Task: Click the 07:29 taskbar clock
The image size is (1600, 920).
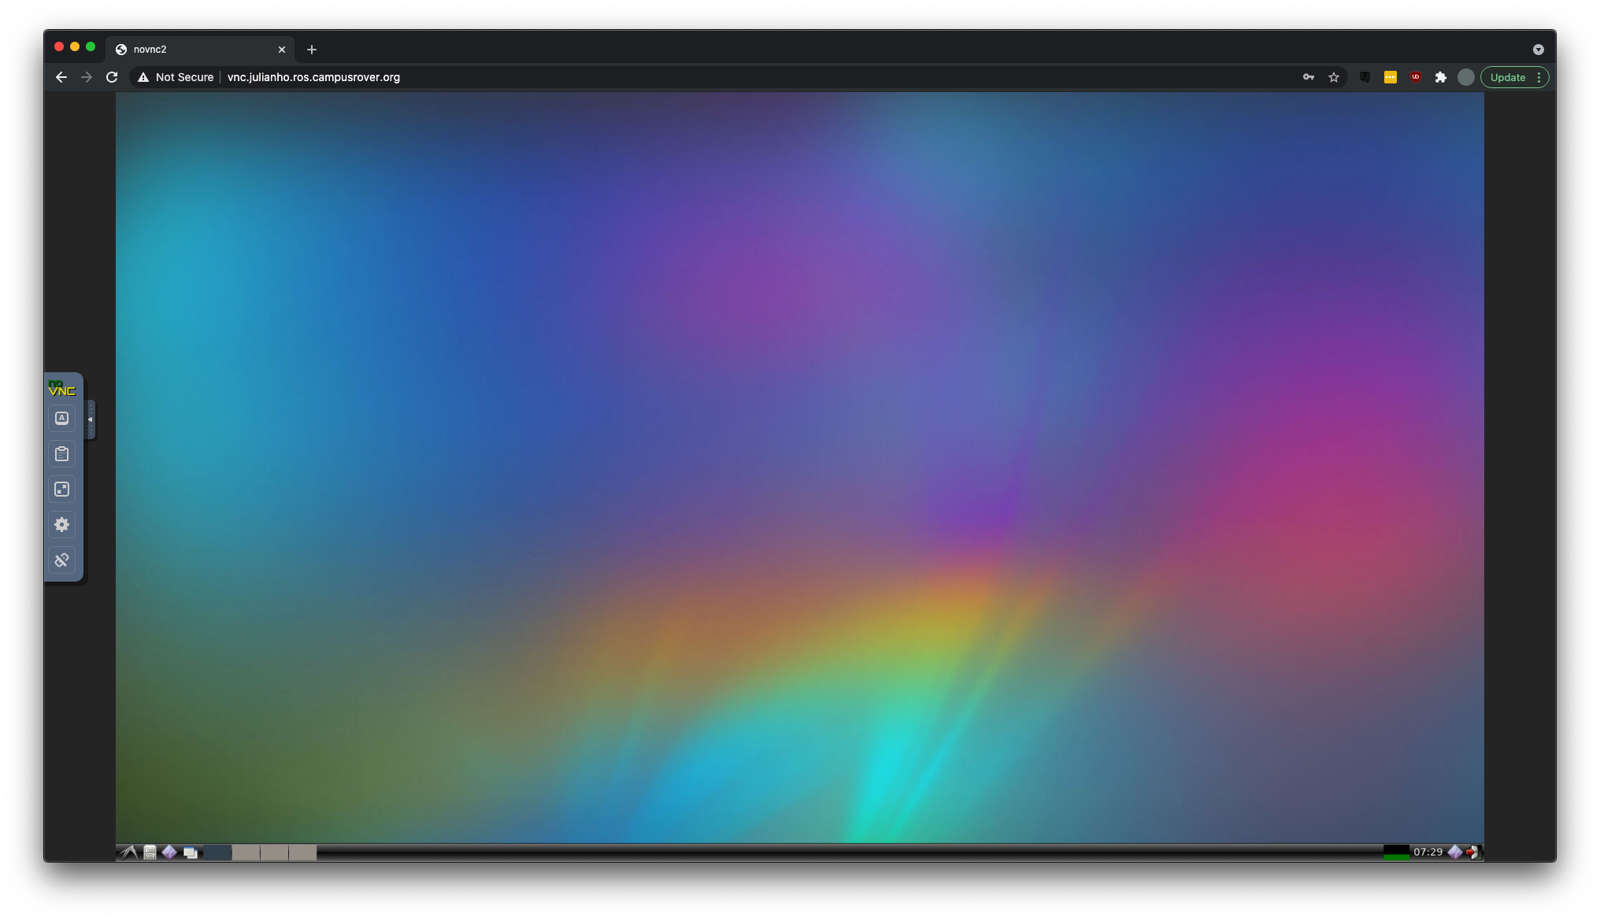Action: pyautogui.click(x=1428, y=852)
